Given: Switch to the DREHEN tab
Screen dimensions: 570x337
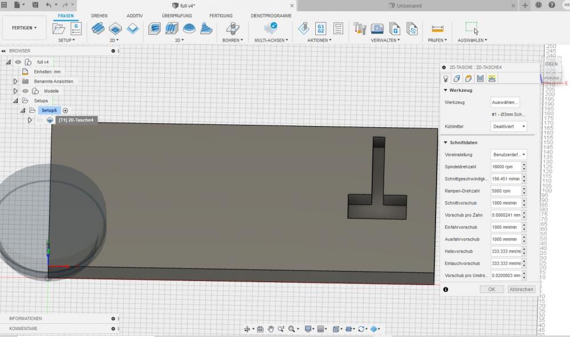Looking at the screenshot, I should click(99, 15).
